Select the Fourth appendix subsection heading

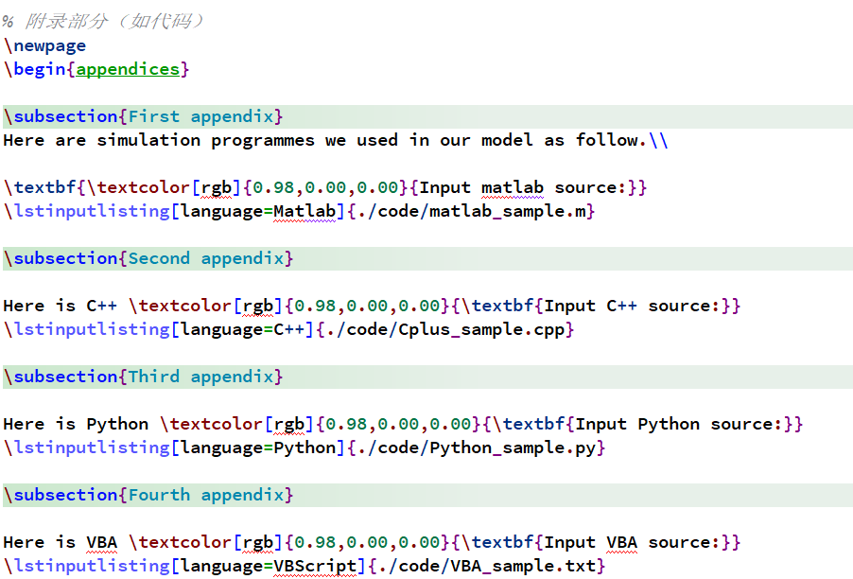tap(210, 495)
